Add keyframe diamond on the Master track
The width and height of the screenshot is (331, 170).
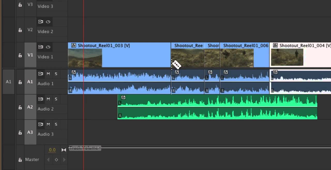[x=56, y=160]
